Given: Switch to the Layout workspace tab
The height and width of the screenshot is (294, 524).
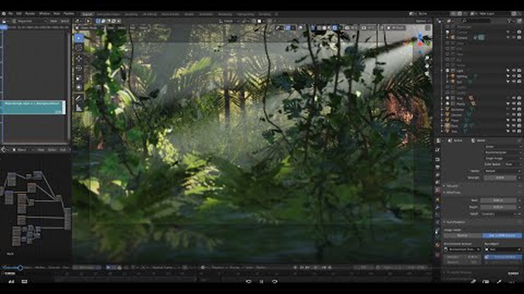Looking at the screenshot, I should [88, 15].
